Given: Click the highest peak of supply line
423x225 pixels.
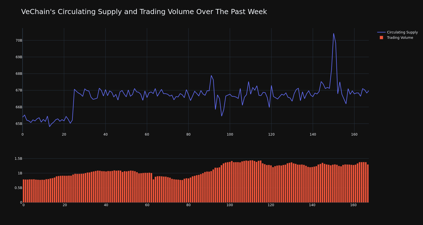Looking at the screenshot, I should point(333,33).
